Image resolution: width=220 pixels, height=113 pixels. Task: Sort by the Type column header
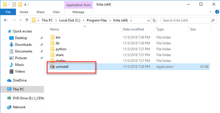(160, 29)
